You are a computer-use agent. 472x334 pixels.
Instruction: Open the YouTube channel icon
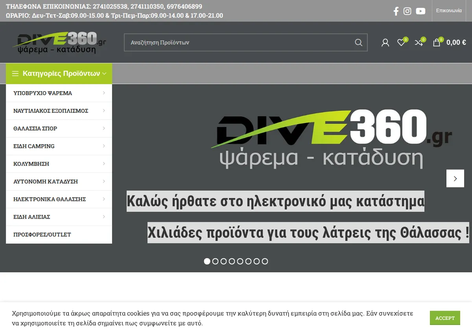point(420,11)
